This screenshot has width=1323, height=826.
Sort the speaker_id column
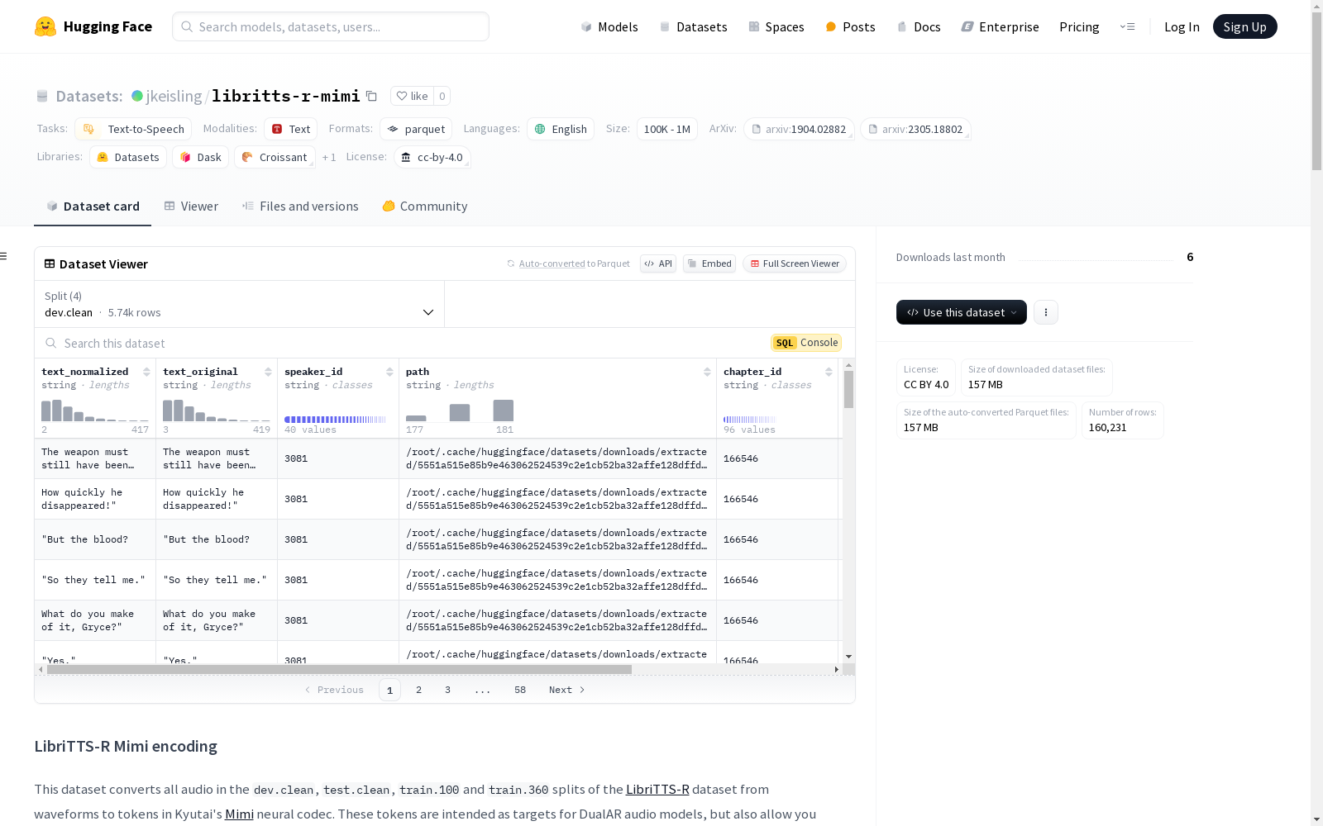tap(389, 372)
